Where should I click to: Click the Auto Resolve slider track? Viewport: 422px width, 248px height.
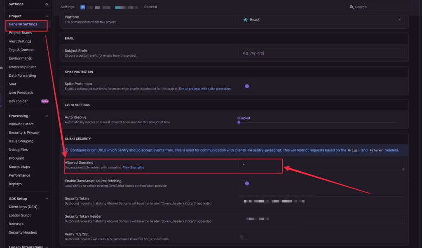pyautogui.click(x=318, y=122)
